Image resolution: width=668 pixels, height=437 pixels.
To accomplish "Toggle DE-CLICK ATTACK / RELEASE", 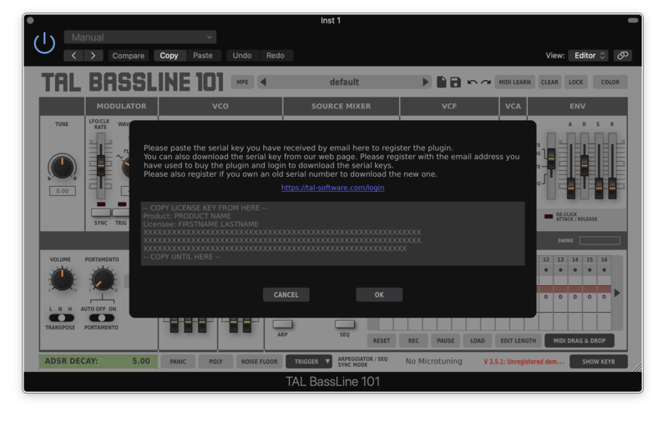I will (x=549, y=216).
